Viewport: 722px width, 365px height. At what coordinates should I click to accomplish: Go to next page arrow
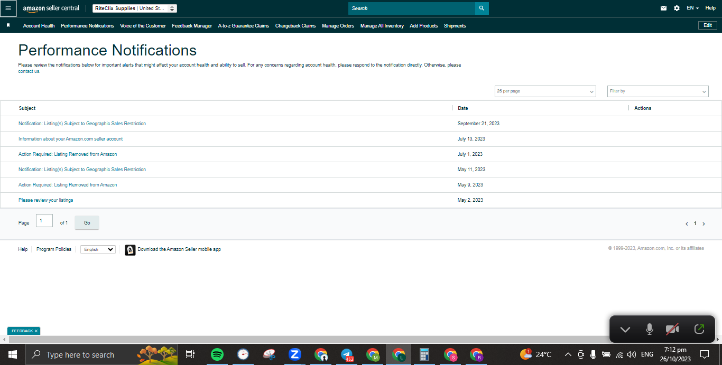click(704, 224)
